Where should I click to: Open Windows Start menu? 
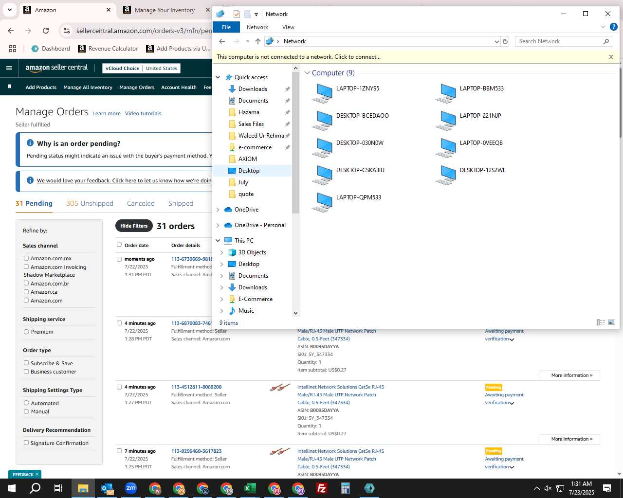pos(12,488)
